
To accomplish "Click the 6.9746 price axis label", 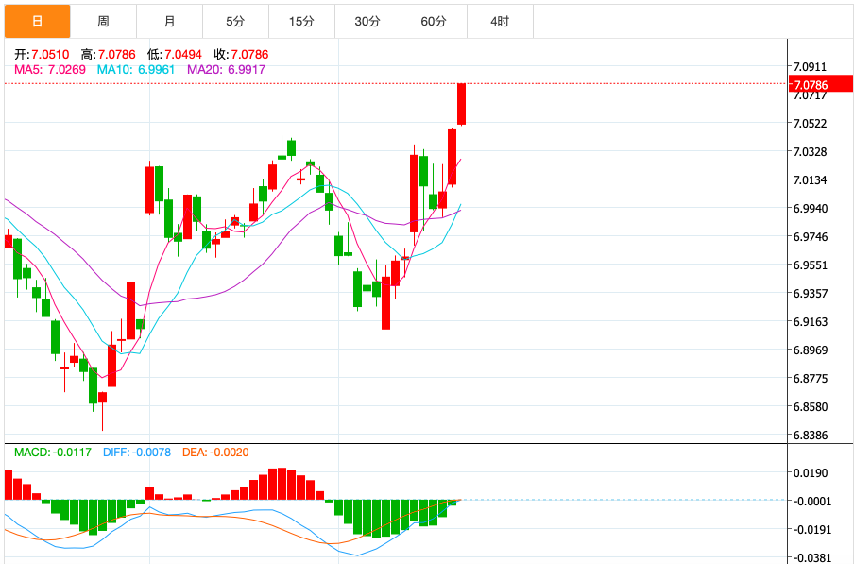I will pos(810,237).
